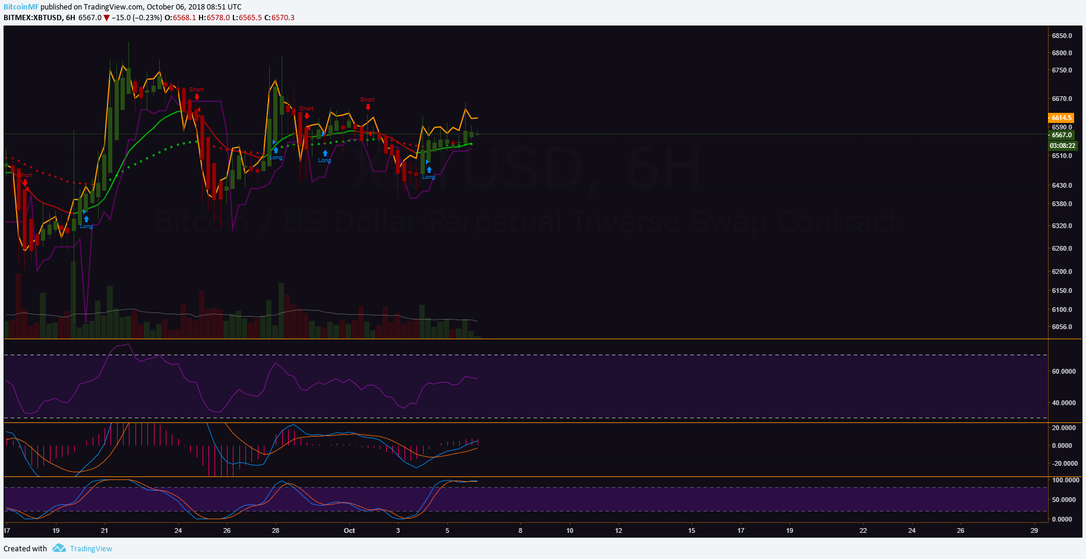This screenshot has height=559, width=1086.
Task: Click the 6850.0 price axis label
Action: click(x=1062, y=36)
